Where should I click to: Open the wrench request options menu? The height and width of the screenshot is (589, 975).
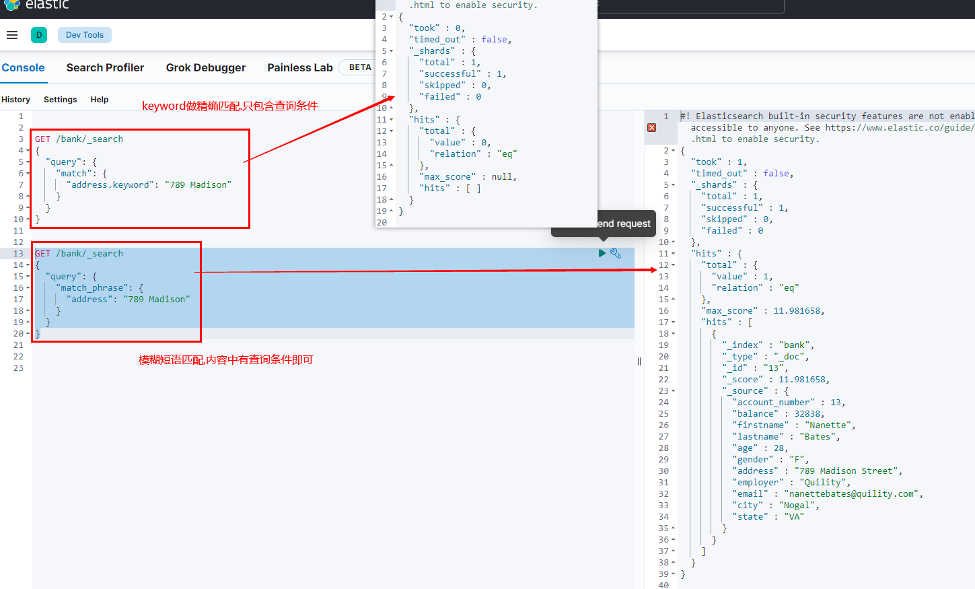coord(616,253)
